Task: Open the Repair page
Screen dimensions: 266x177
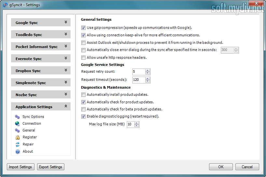Action: click(28, 144)
